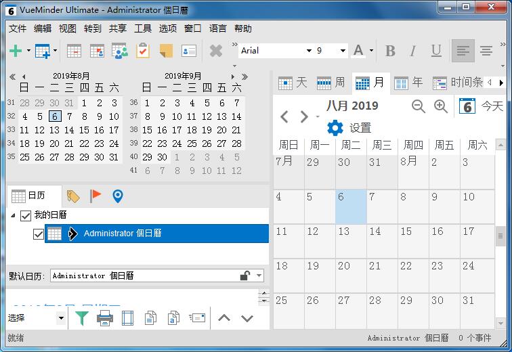
Task: Zoom out the month view
Action: click(x=419, y=106)
